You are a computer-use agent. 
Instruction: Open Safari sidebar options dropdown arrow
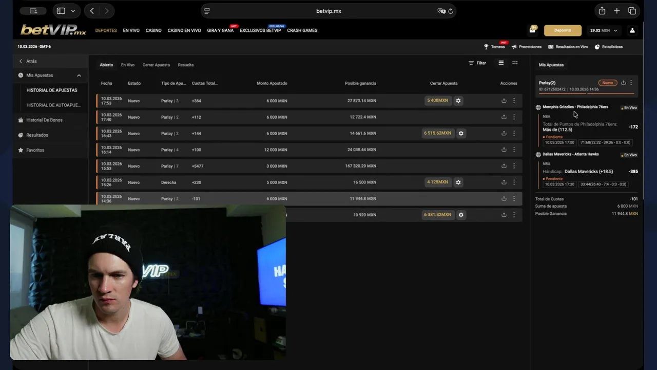coord(73,11)
